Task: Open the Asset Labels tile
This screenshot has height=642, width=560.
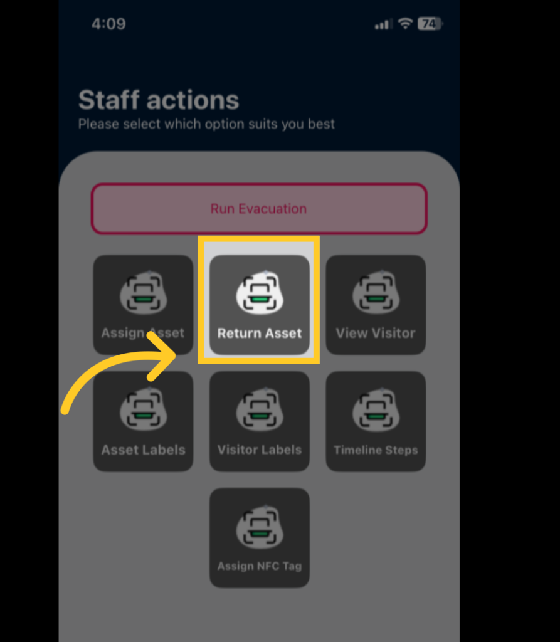Action: tap(143, 421)
